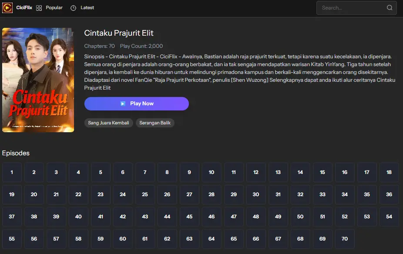Open the Latest menu item
This screenshot has height=254, width=403.
pos(87,8)
